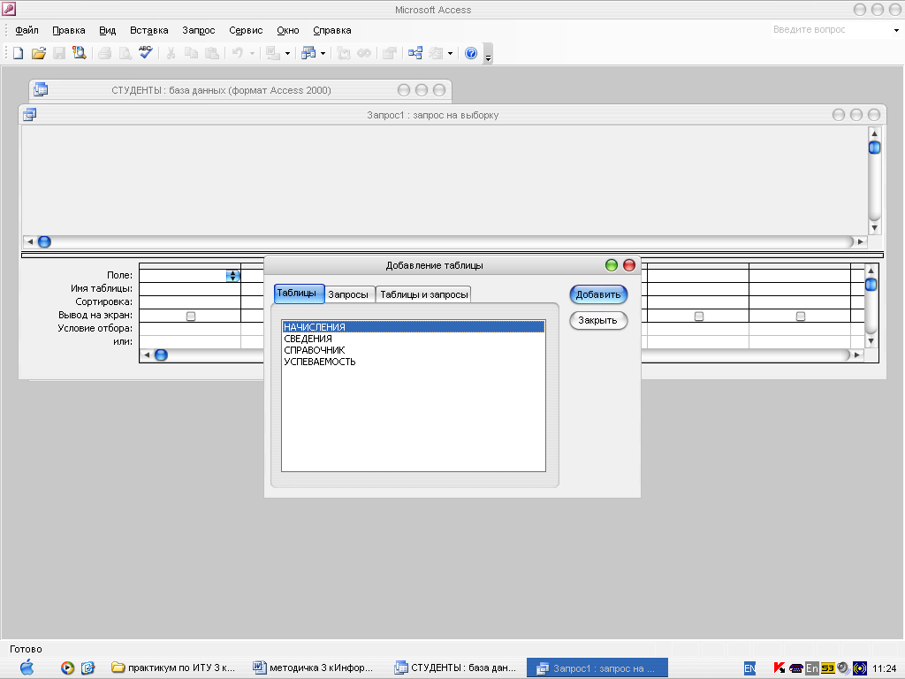
Task: Click the File Search toolbar icon
Action: click(79, 53)
